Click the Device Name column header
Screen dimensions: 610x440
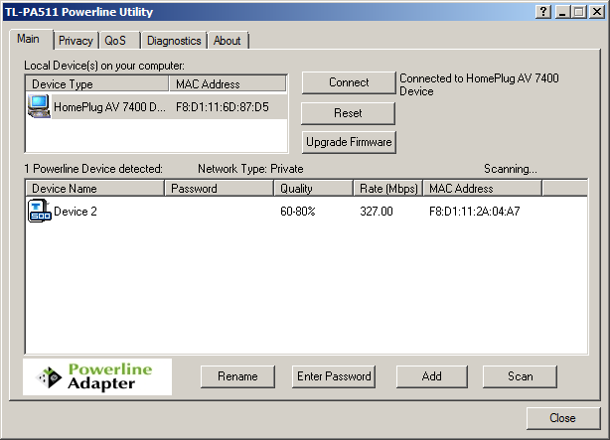95,189
